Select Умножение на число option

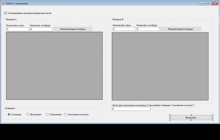(65, 115)
